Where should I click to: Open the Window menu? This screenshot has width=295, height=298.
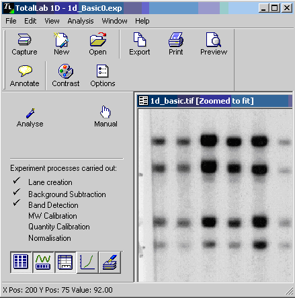(x=114, y=21)
